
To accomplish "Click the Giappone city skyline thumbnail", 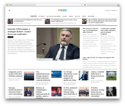I will (29, 76).
